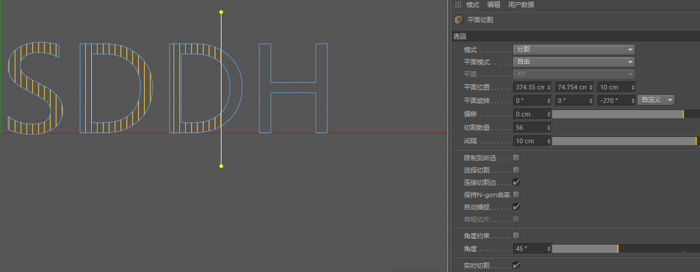Open the 模式 dropdown showing 分割
700x272 pixels.
click(574, 50)
